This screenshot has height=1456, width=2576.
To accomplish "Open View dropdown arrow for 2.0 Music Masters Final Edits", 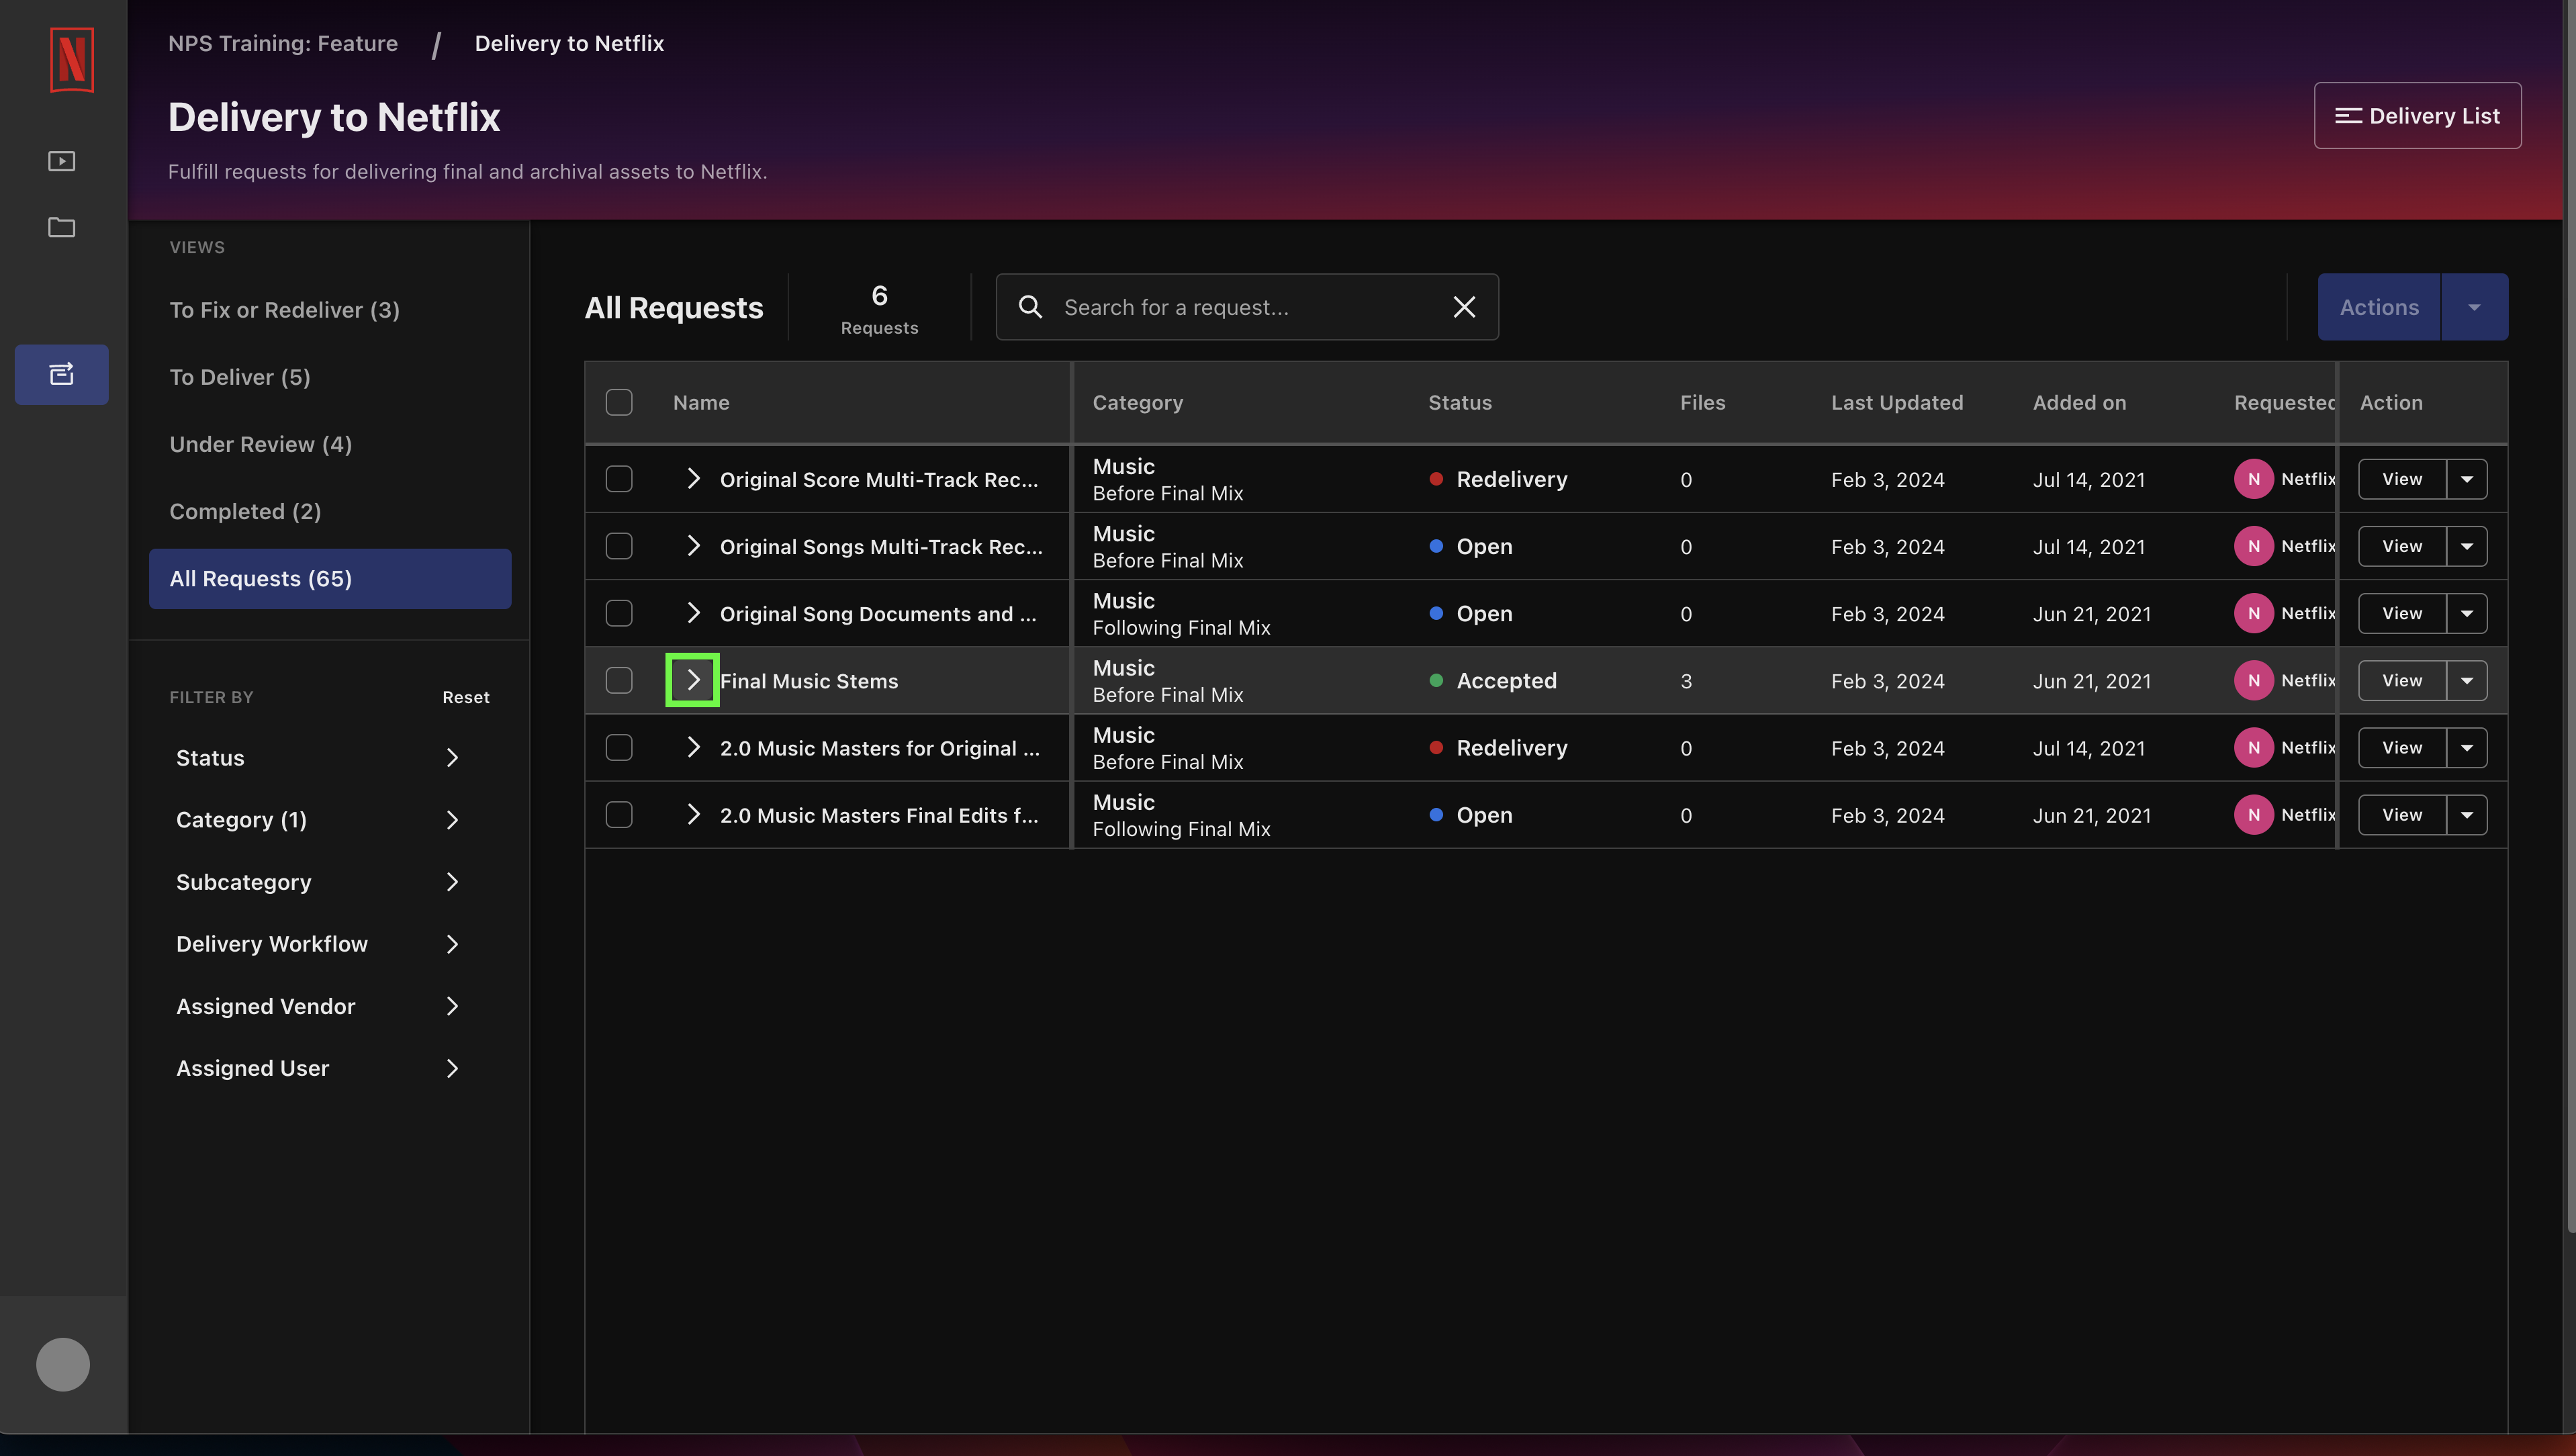I will 2467,815.
